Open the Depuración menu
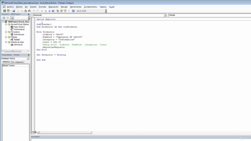 [x=53, y=7]
